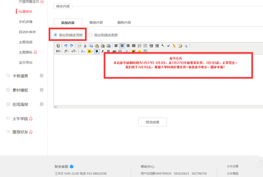Select 添加到描述顶部 radio option
Screen dimensions: 263x177
pyautogui.click(x=55, y=35)
